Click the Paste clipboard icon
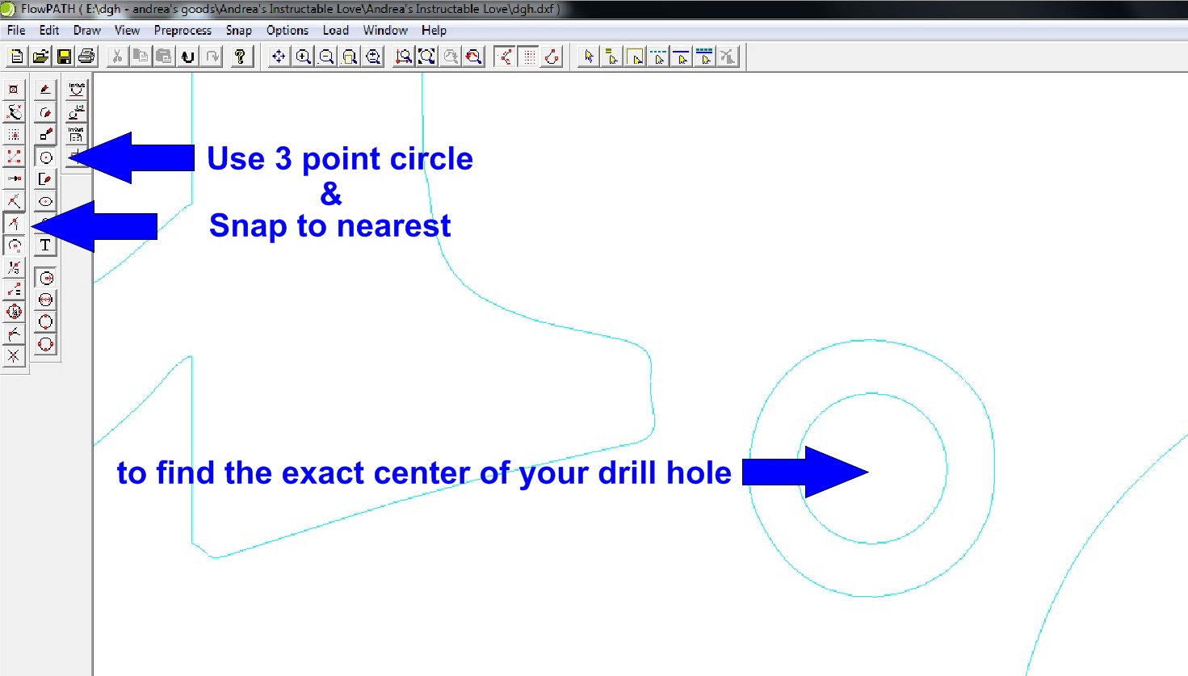1188x676 pixels. point(164,57)
